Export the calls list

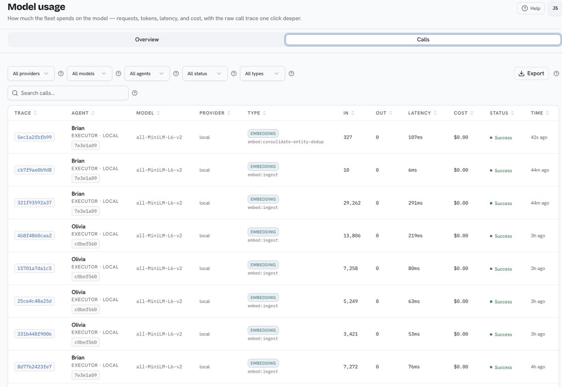[531, 74]
